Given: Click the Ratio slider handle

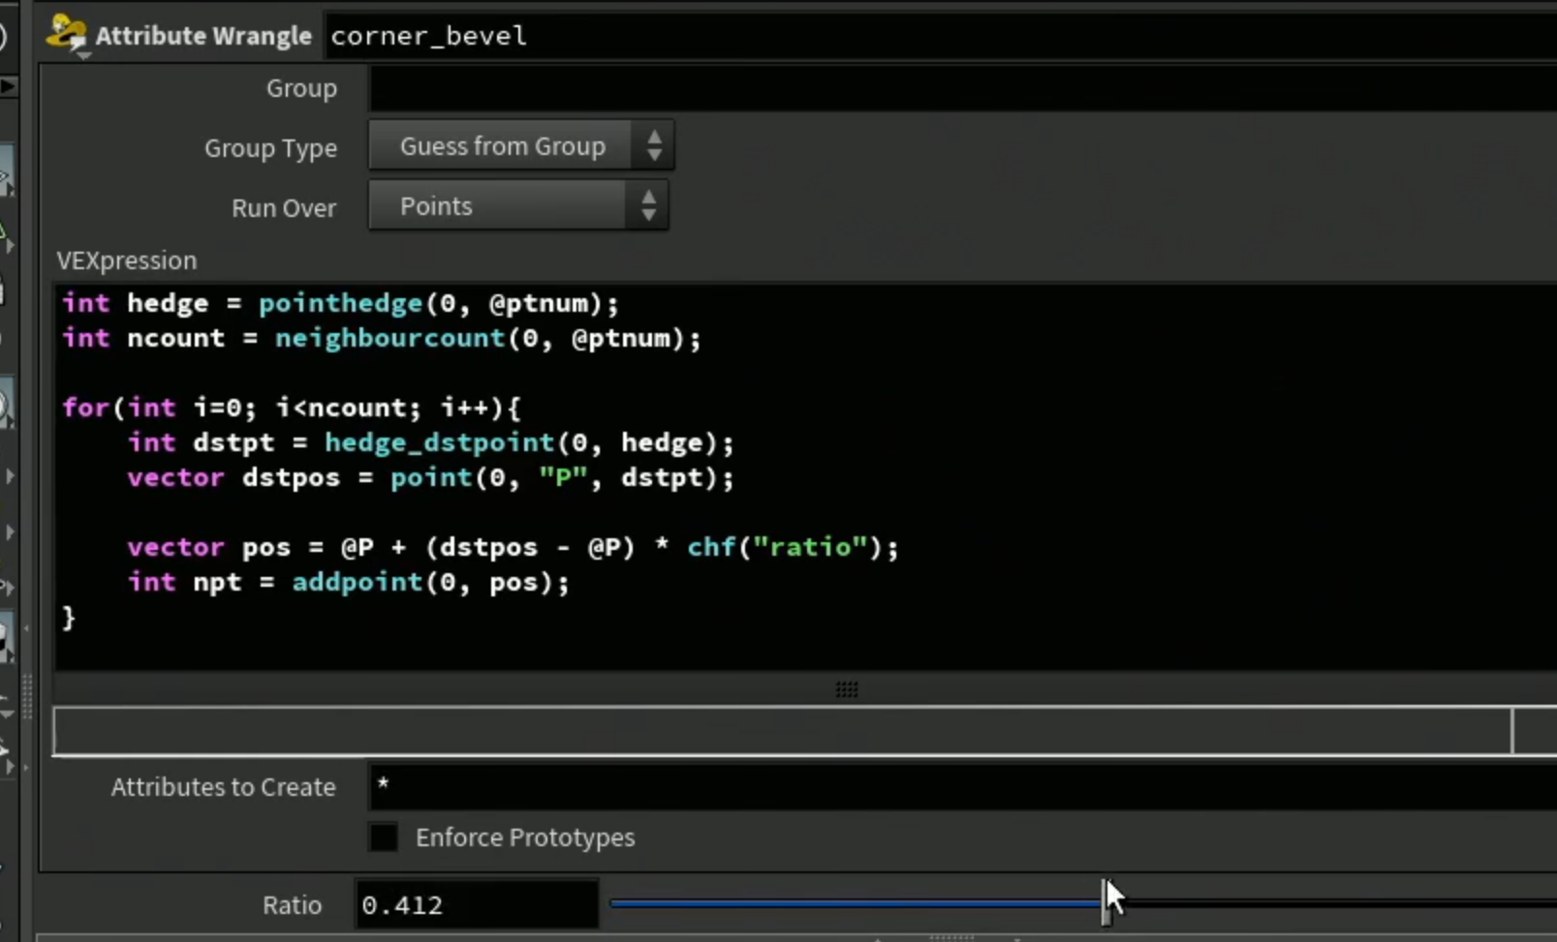Looking at the screenshot, I should (1105, 904).
